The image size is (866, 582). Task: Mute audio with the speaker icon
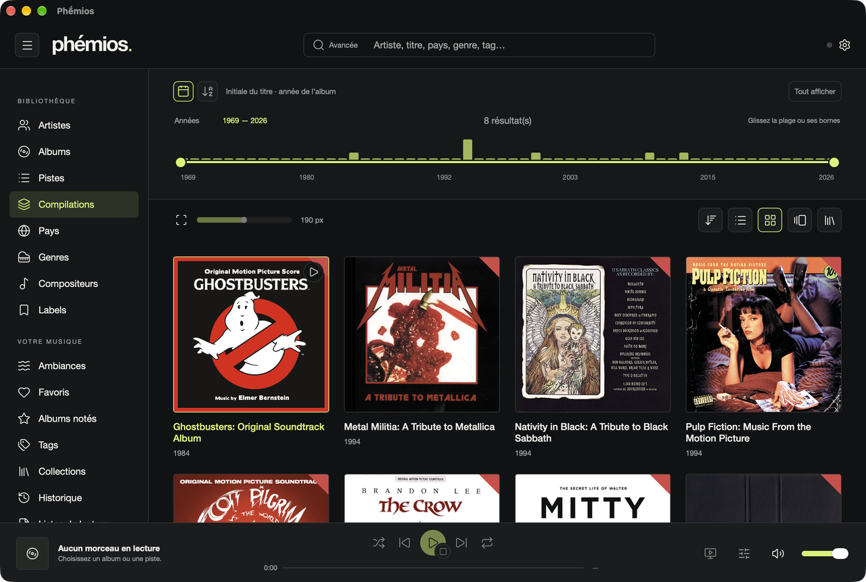778,554
